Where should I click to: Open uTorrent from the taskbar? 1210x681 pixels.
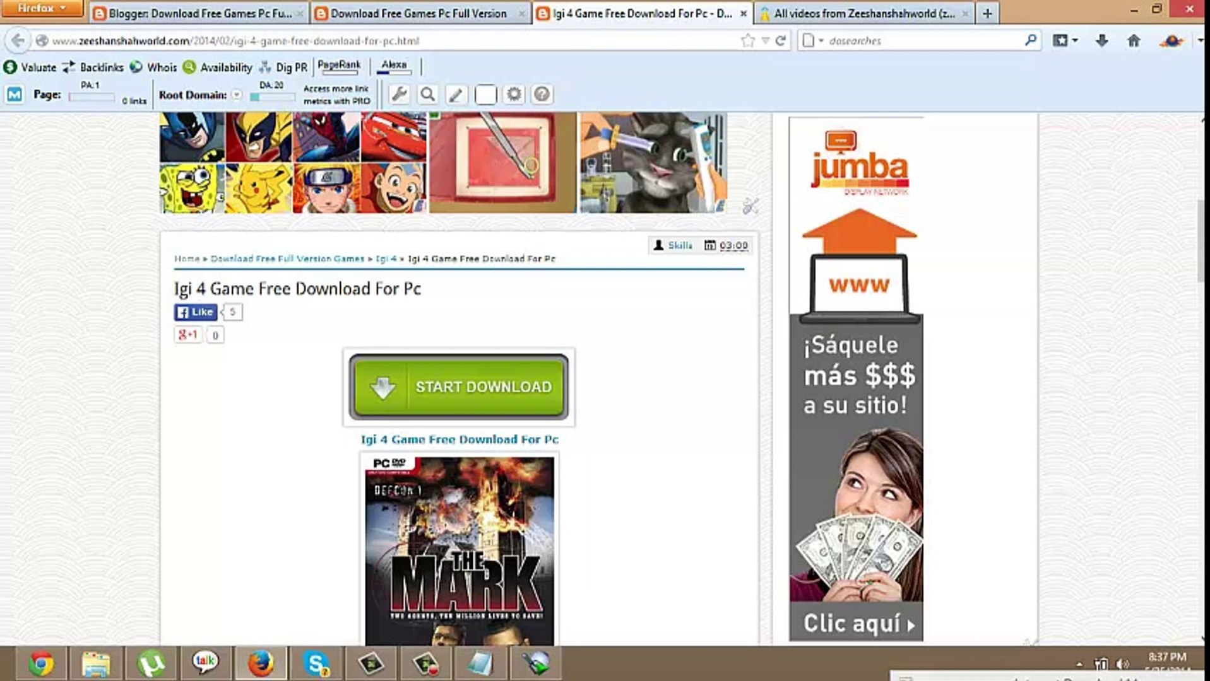[x=151, y=663]
